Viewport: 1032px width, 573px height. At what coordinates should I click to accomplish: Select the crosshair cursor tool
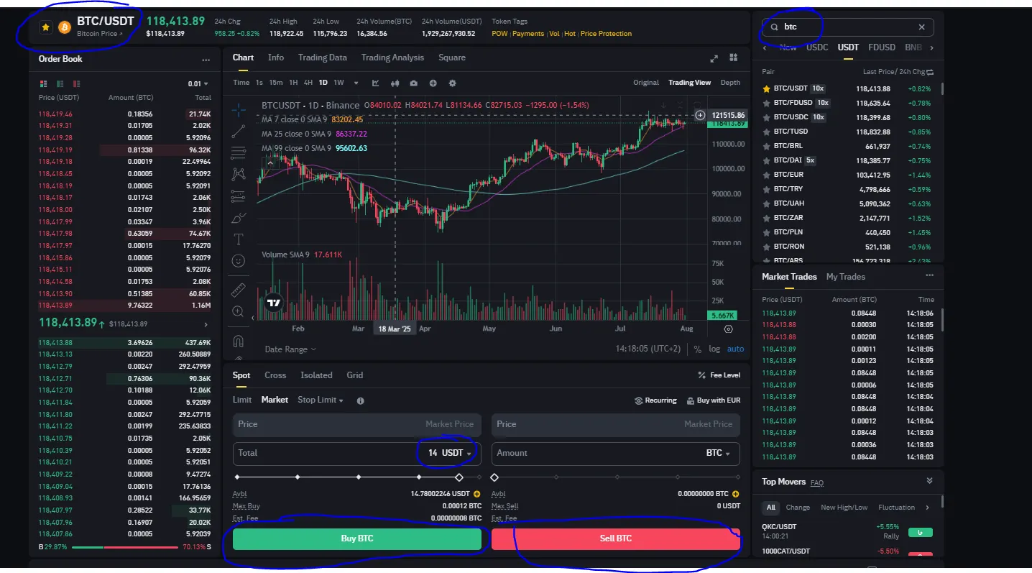click(x=239, y=110)
